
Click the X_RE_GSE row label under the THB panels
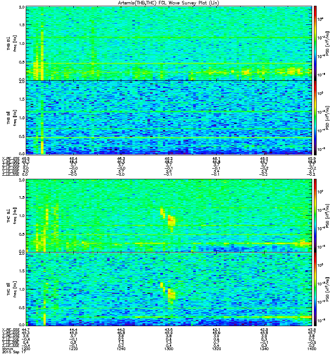coord(11,158)
